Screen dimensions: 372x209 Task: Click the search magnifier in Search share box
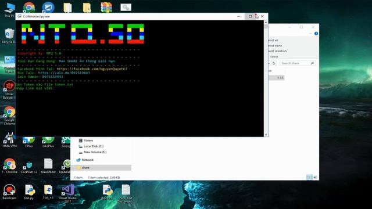(312, 63)
